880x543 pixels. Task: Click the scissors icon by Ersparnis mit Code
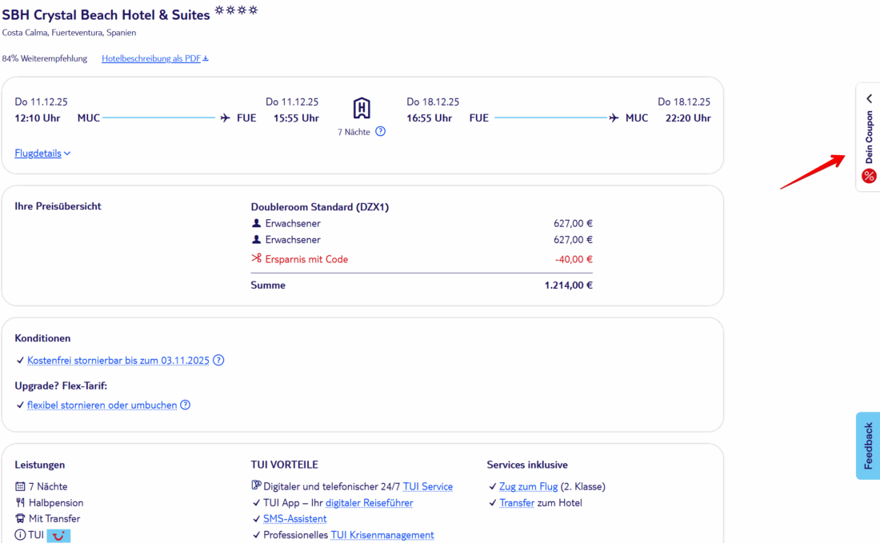(x=256, y=259)
